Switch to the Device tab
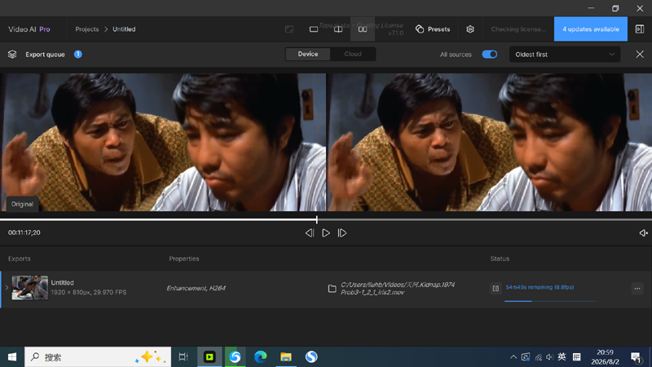 click(308, 54)
